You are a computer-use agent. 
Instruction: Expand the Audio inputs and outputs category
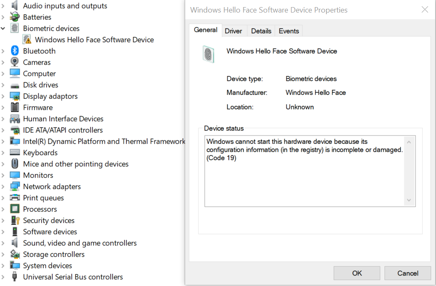point(3,6)
